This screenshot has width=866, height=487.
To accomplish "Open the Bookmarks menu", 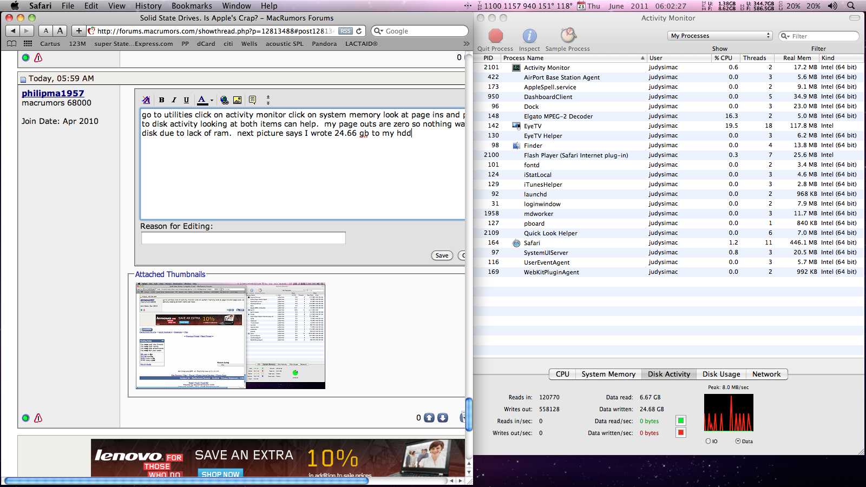I will coord(192,6).
